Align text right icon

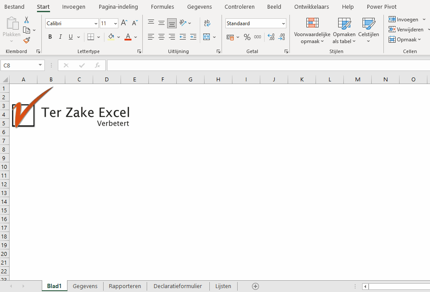[172, 37]
